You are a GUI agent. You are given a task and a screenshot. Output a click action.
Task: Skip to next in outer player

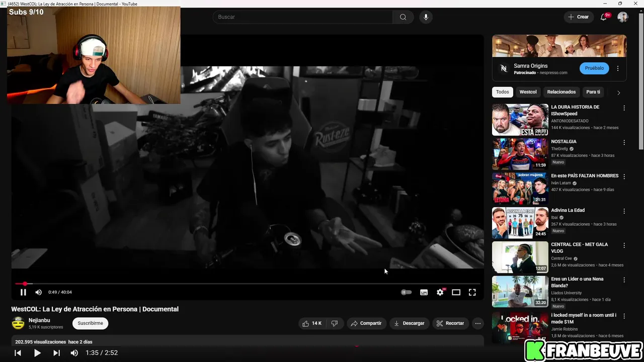[56, 353]
